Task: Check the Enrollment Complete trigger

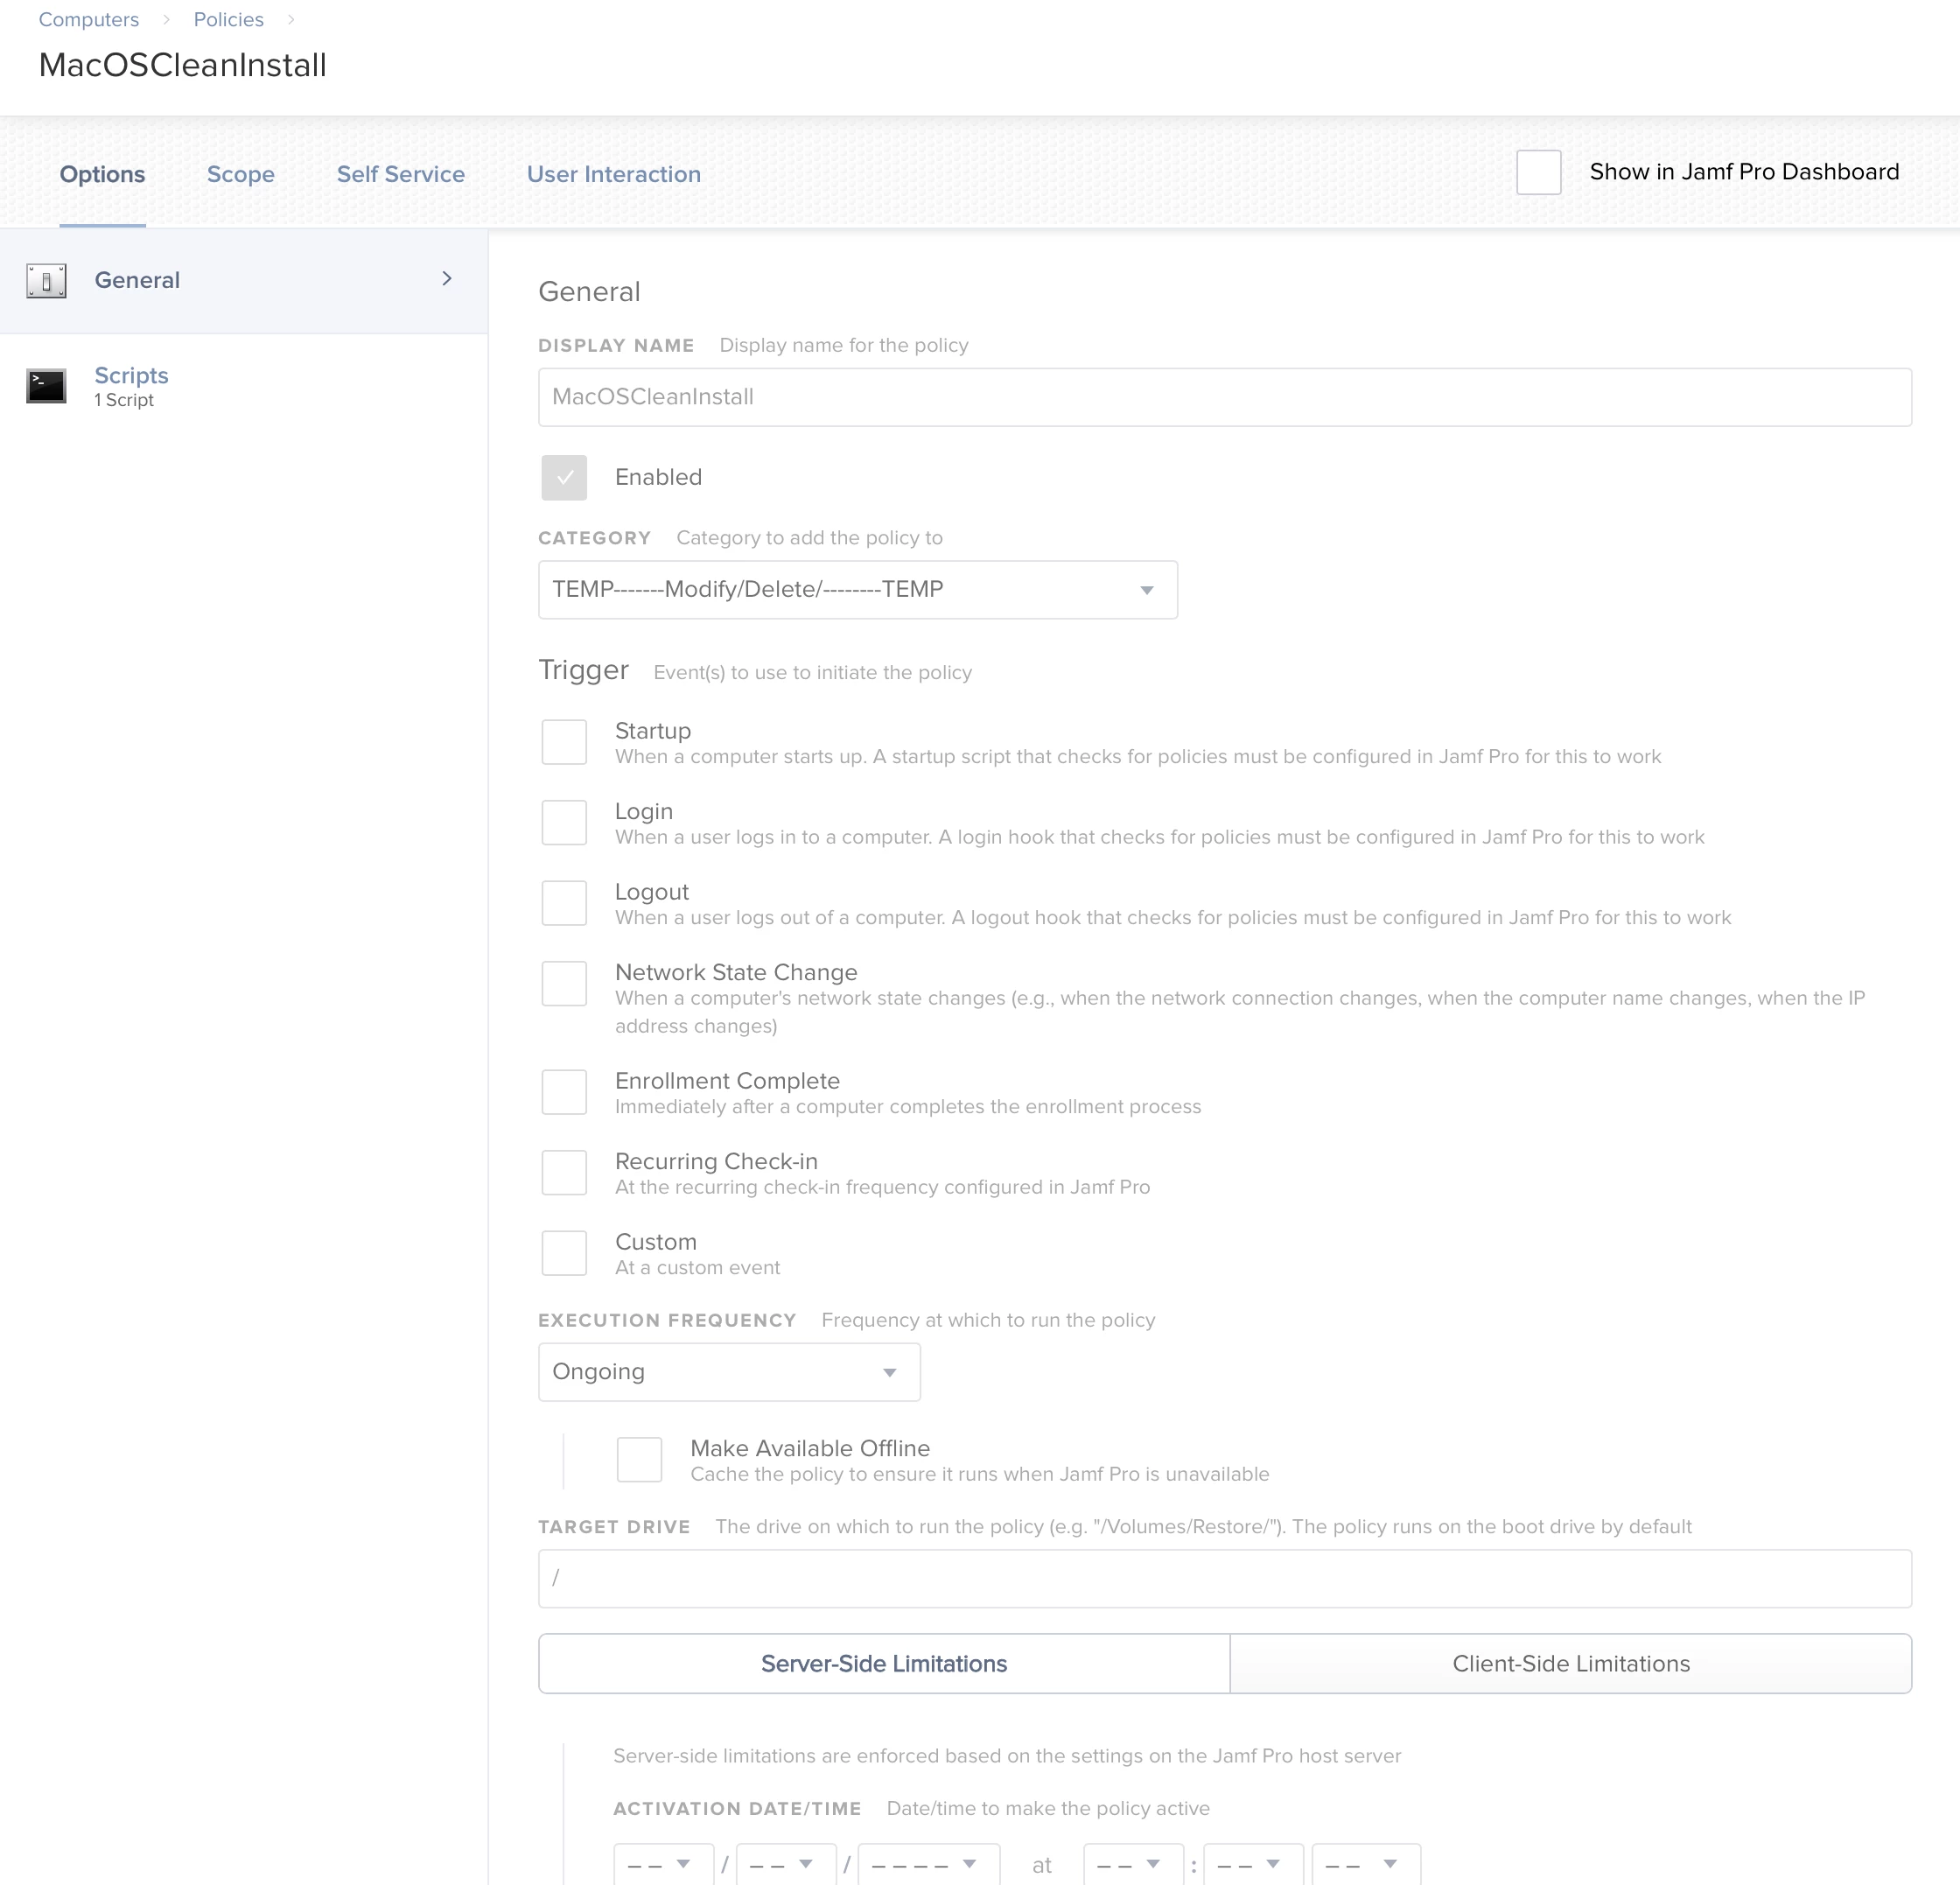Action: pyautogui.click(x=564, y=1092)
